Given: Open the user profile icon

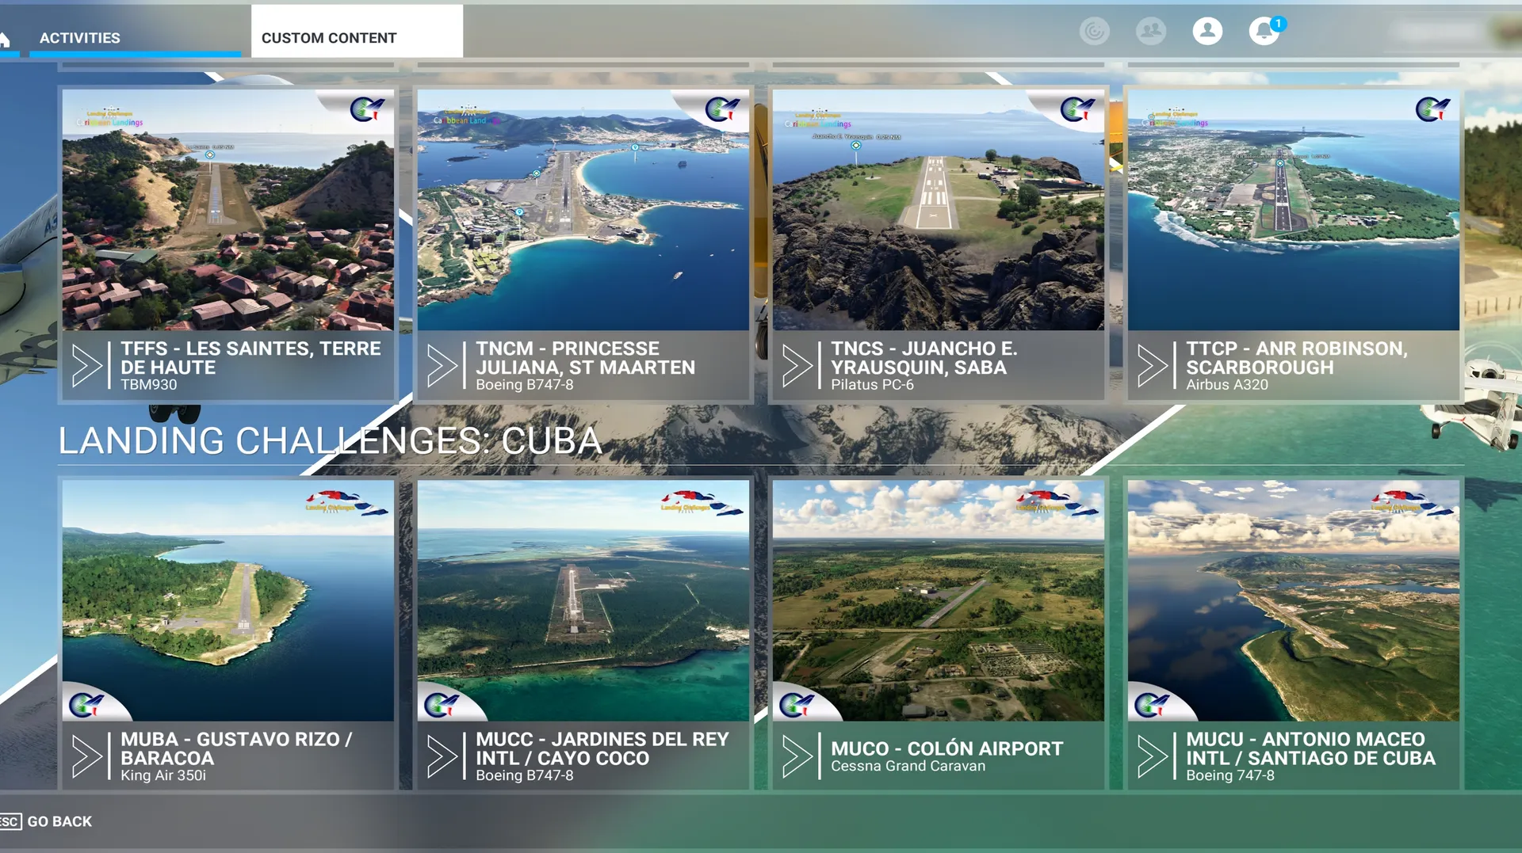Looking at the screenshot, I should coord(1207,31).
